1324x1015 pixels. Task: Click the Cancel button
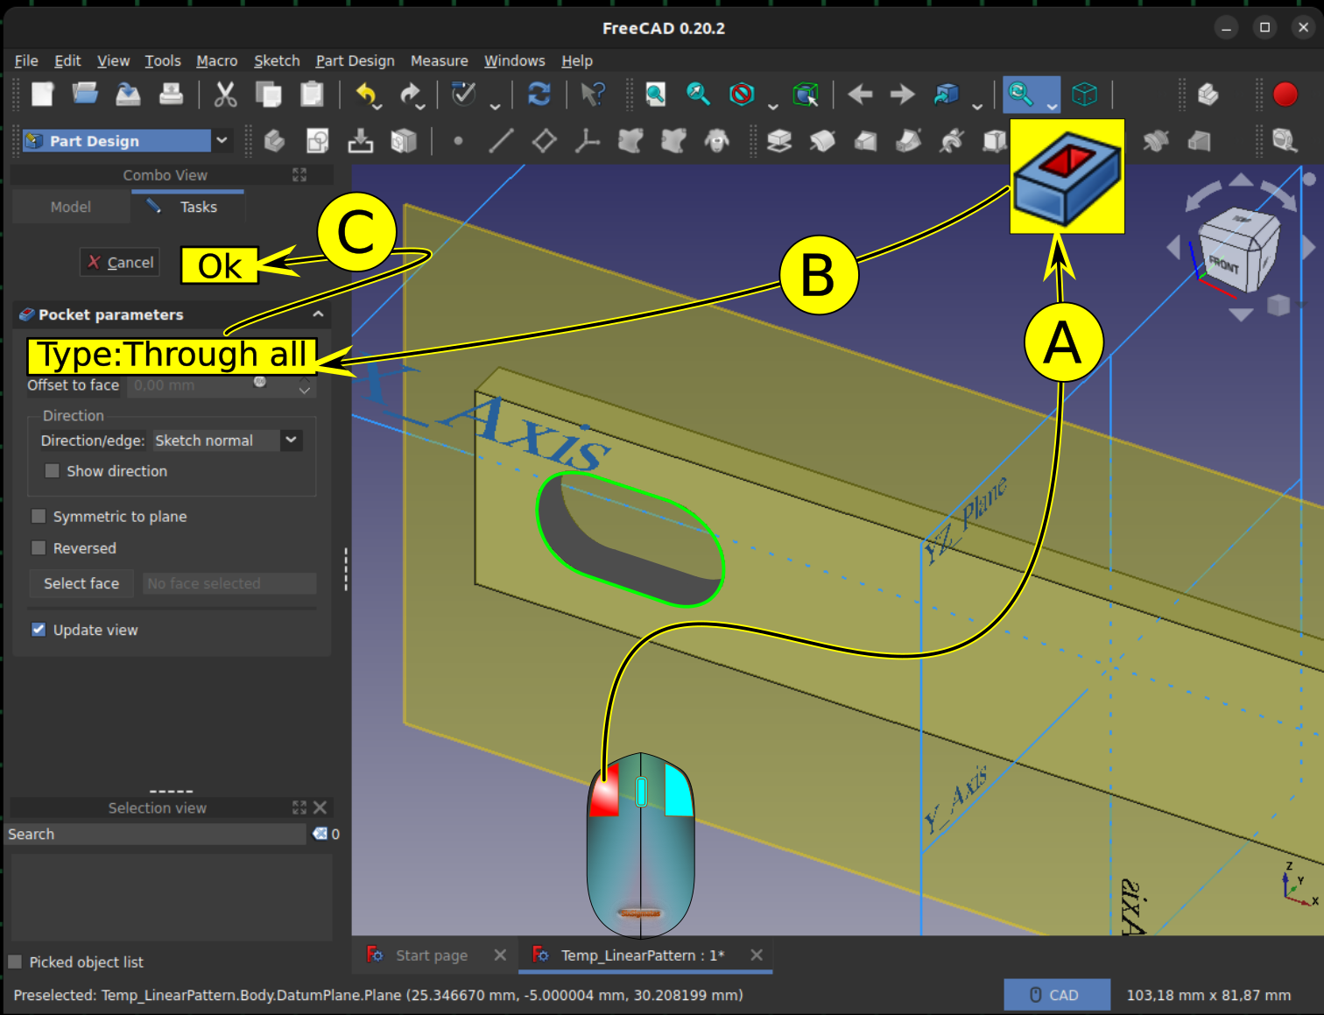[x=120, y=262]
